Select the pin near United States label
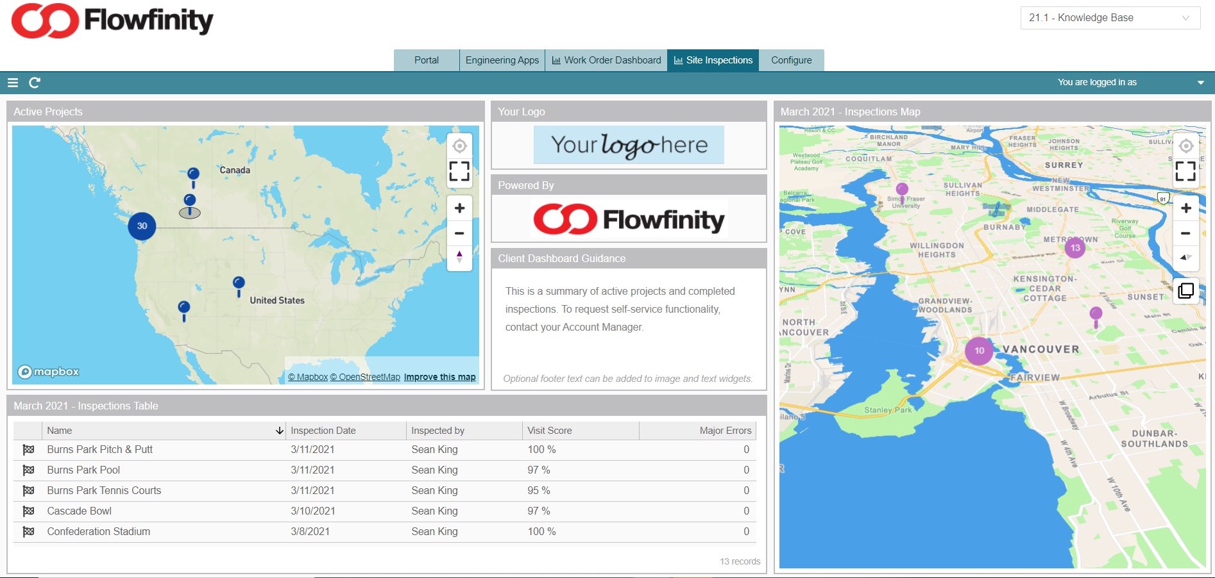 (239, 286)
